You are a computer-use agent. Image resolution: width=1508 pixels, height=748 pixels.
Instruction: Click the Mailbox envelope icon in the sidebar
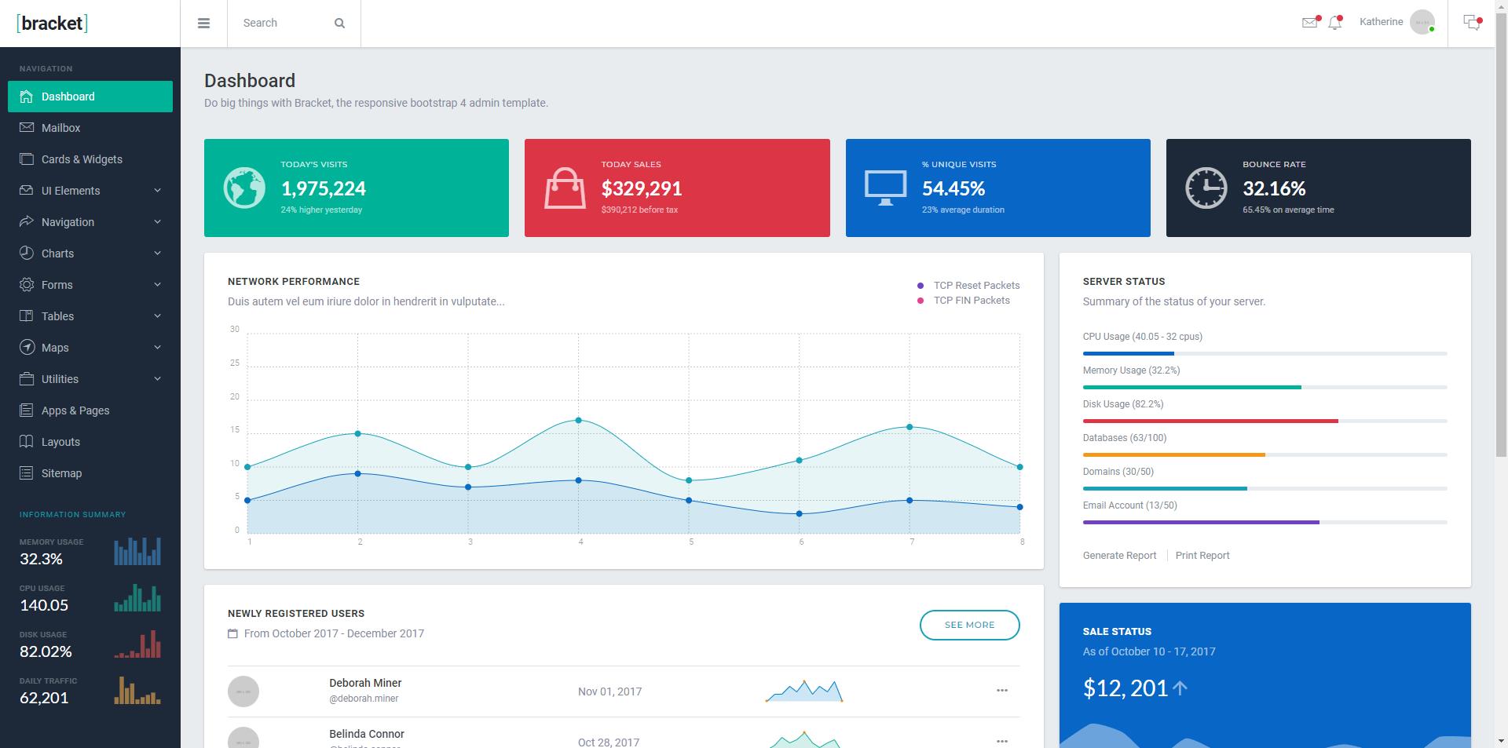pos(27,127)
